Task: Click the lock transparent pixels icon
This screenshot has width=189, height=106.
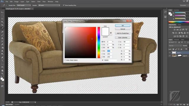Action: pyautogui.click(x=173, y=49)
